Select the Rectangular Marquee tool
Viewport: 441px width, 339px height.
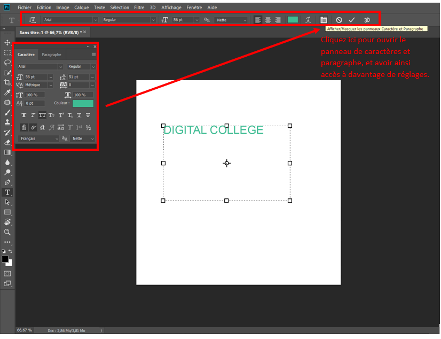[x=7, y=52]
